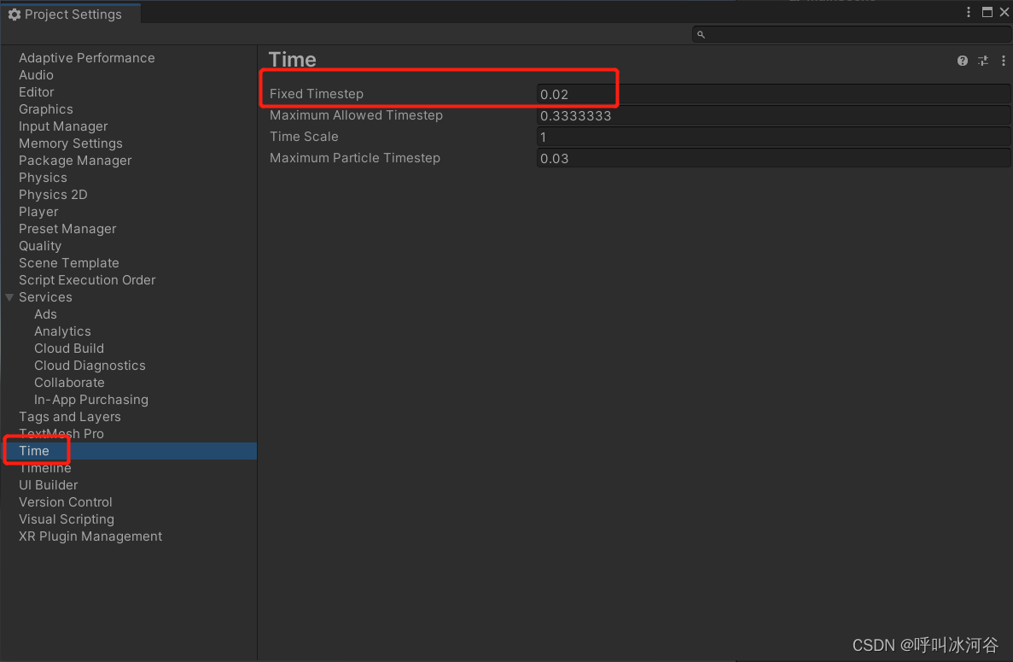Open In-App Purchasing under Services
Image resolution: width=1013 pixels, height=662 pixels.
point(91,400)
